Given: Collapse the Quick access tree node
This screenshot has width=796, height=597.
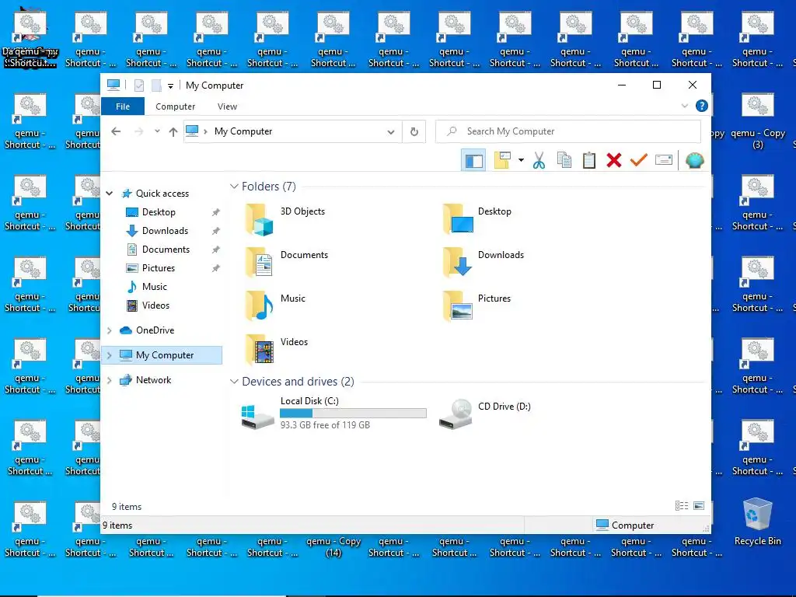Looking at the screenshot, I should coord(109,194).
